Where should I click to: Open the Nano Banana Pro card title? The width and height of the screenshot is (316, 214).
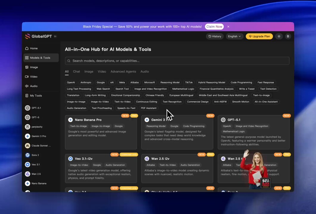tap(88, 120)
